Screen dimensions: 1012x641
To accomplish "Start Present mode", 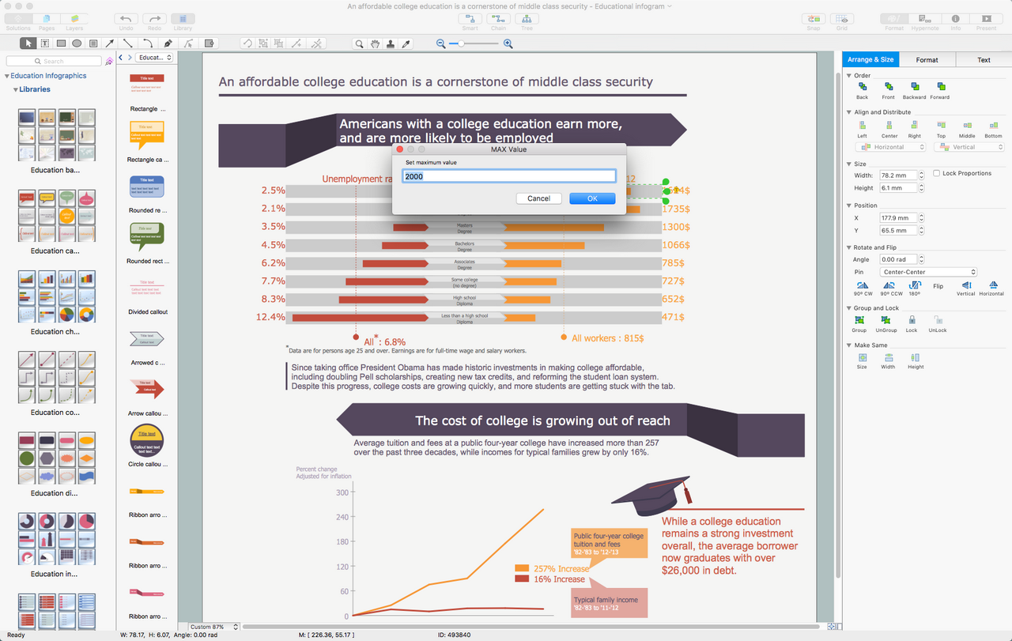I will pyautogui.click(x=986, y=18).
